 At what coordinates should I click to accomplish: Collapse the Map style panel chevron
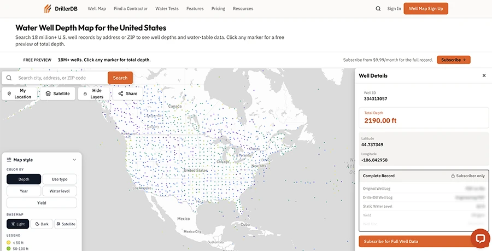coord(74,160)
